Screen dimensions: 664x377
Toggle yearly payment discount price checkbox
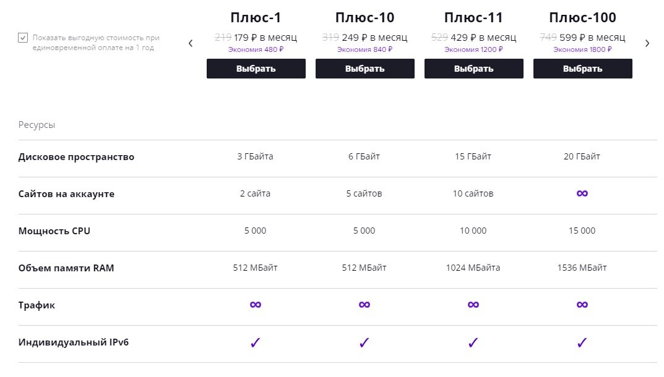(x=23, y=38)
